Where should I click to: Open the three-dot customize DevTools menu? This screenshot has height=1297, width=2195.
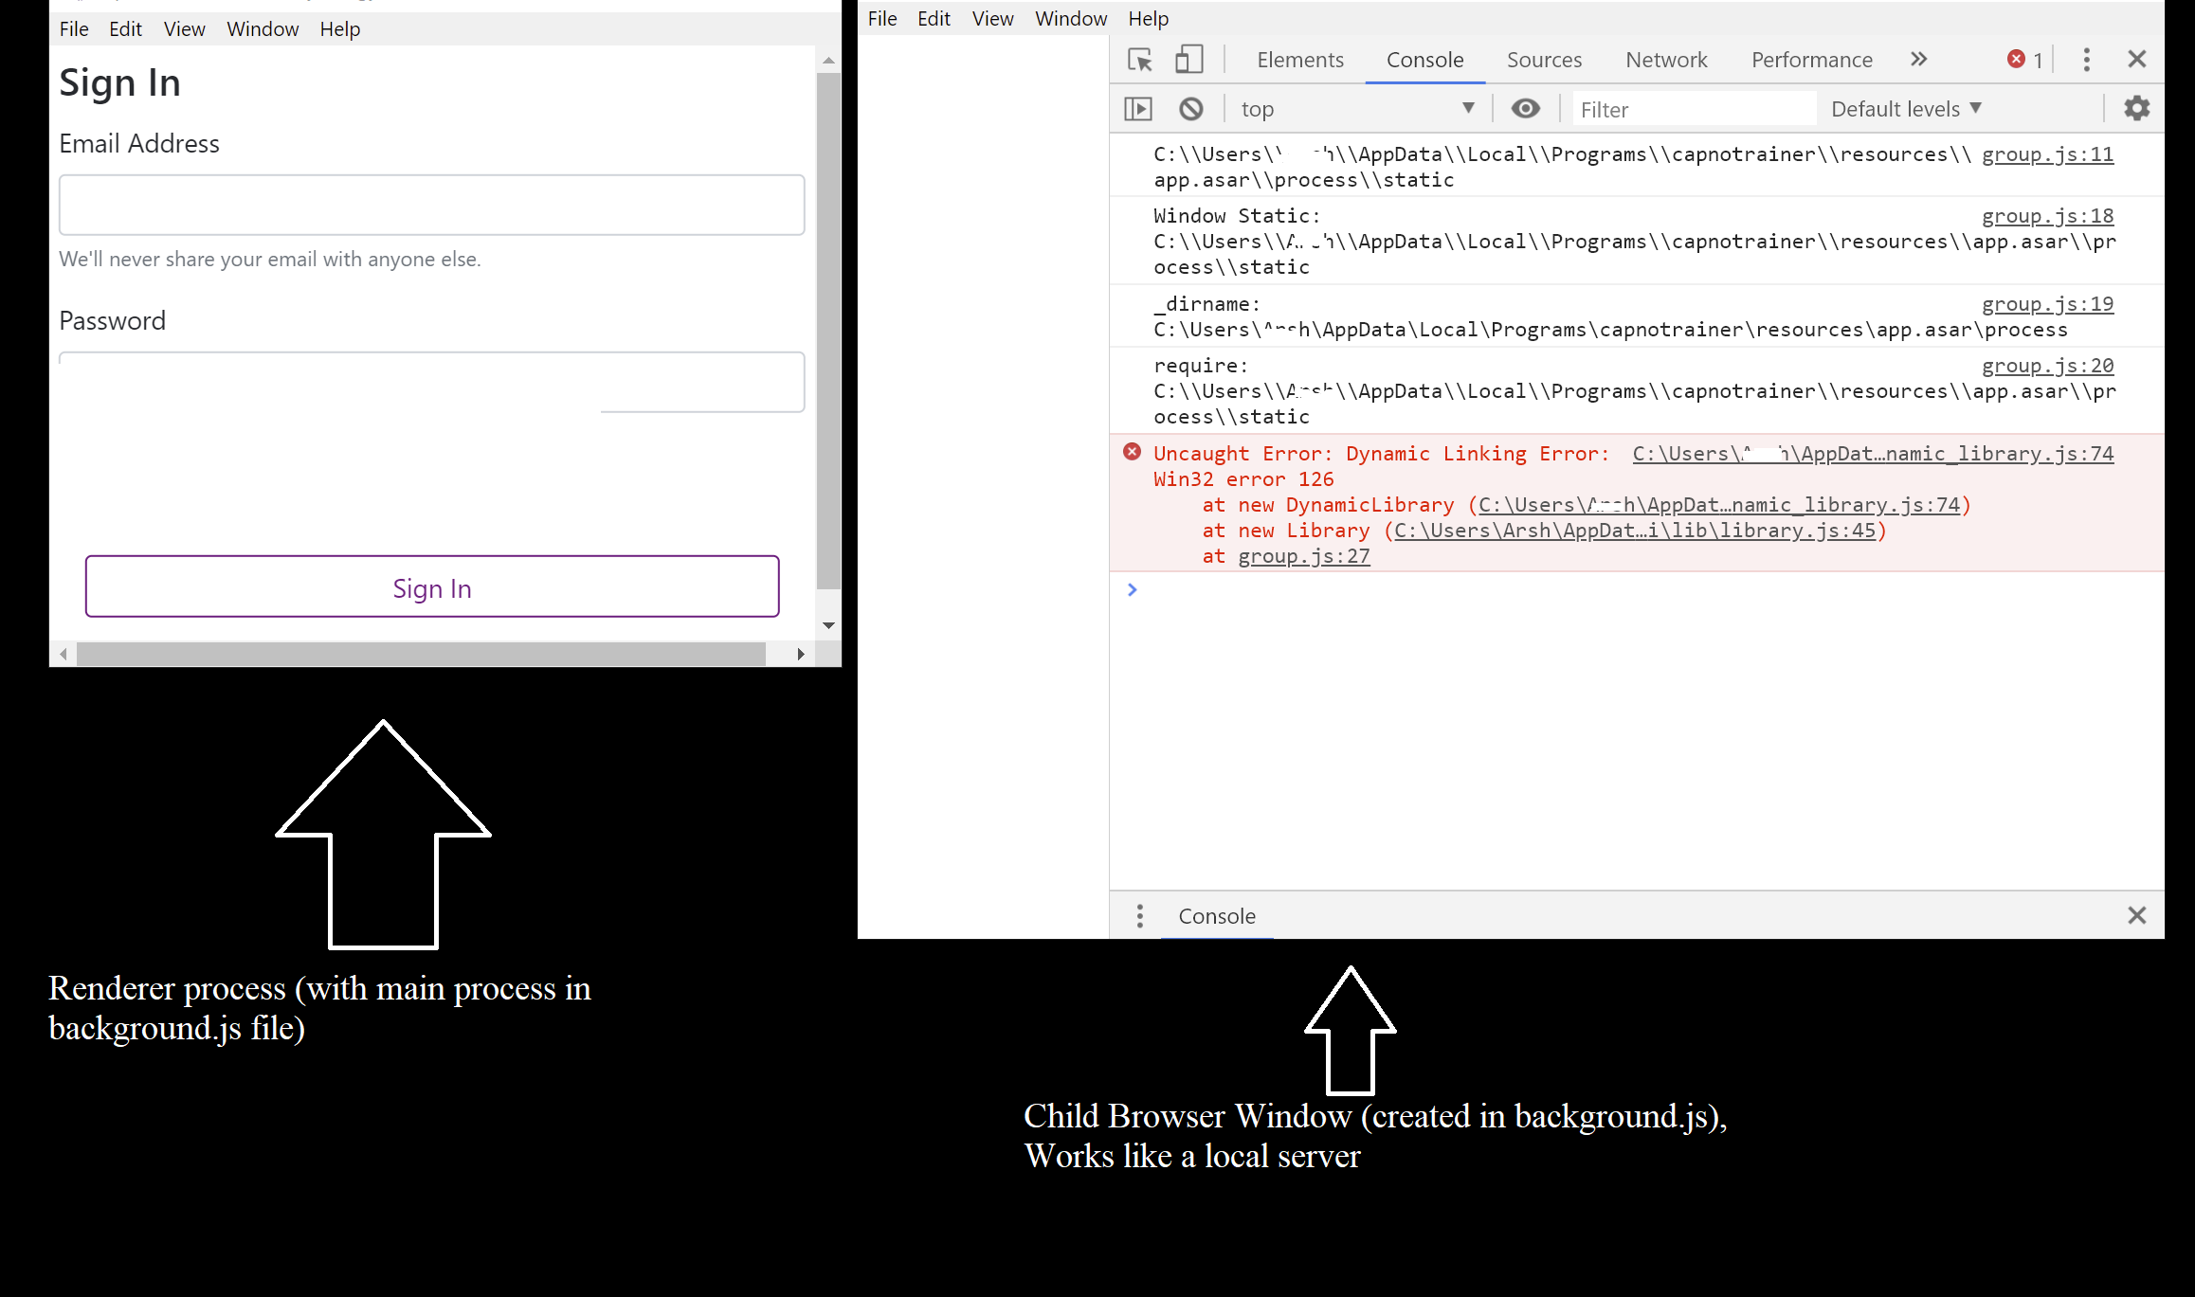[x=2085, y=59]
